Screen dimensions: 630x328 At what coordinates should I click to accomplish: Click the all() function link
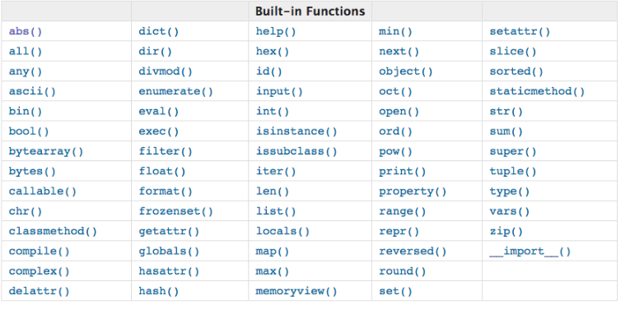[x=26, y=51]
